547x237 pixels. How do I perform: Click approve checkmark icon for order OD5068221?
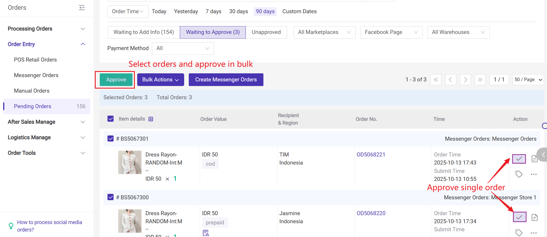pyautogui.click(x=519, y=159)
